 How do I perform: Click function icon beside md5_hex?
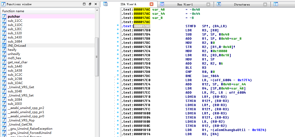coord(4,58)
